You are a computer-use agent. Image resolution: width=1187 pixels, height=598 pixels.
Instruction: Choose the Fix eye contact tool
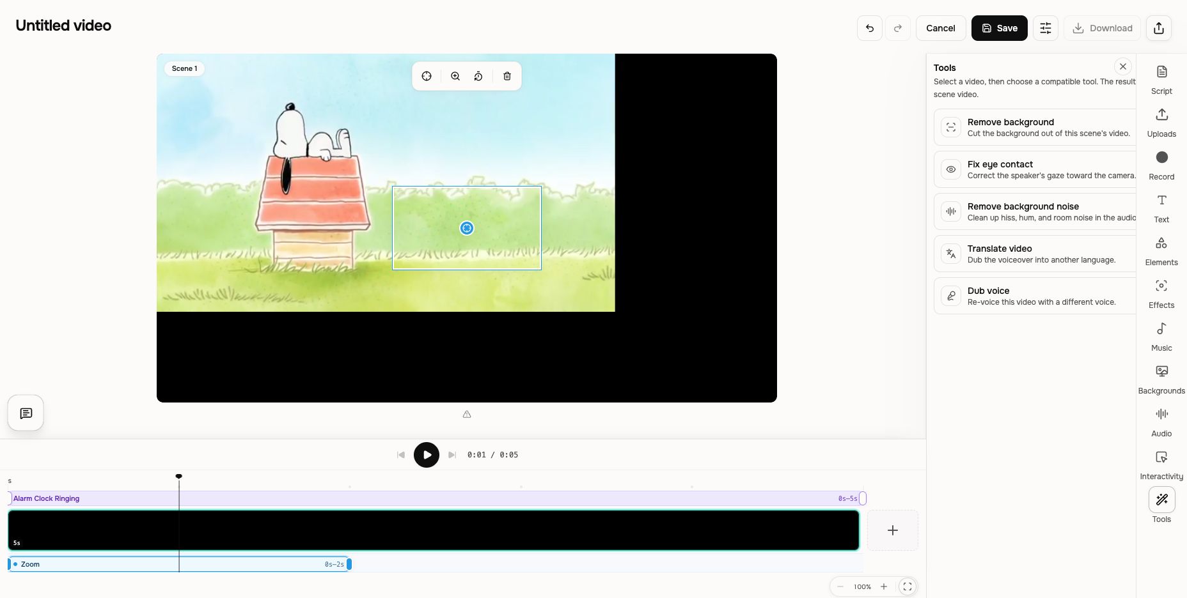point(1035,169)
